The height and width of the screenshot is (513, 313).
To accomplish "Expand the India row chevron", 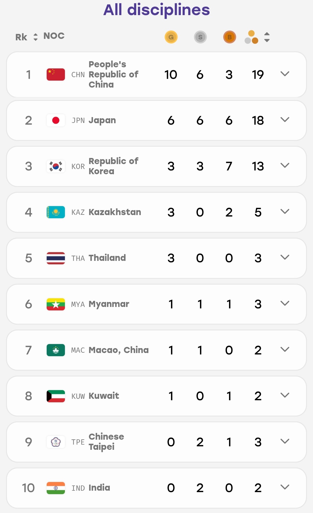I will tap(285, 487).
